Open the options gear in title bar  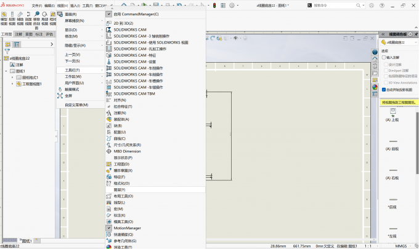click(x=232, y=6)
